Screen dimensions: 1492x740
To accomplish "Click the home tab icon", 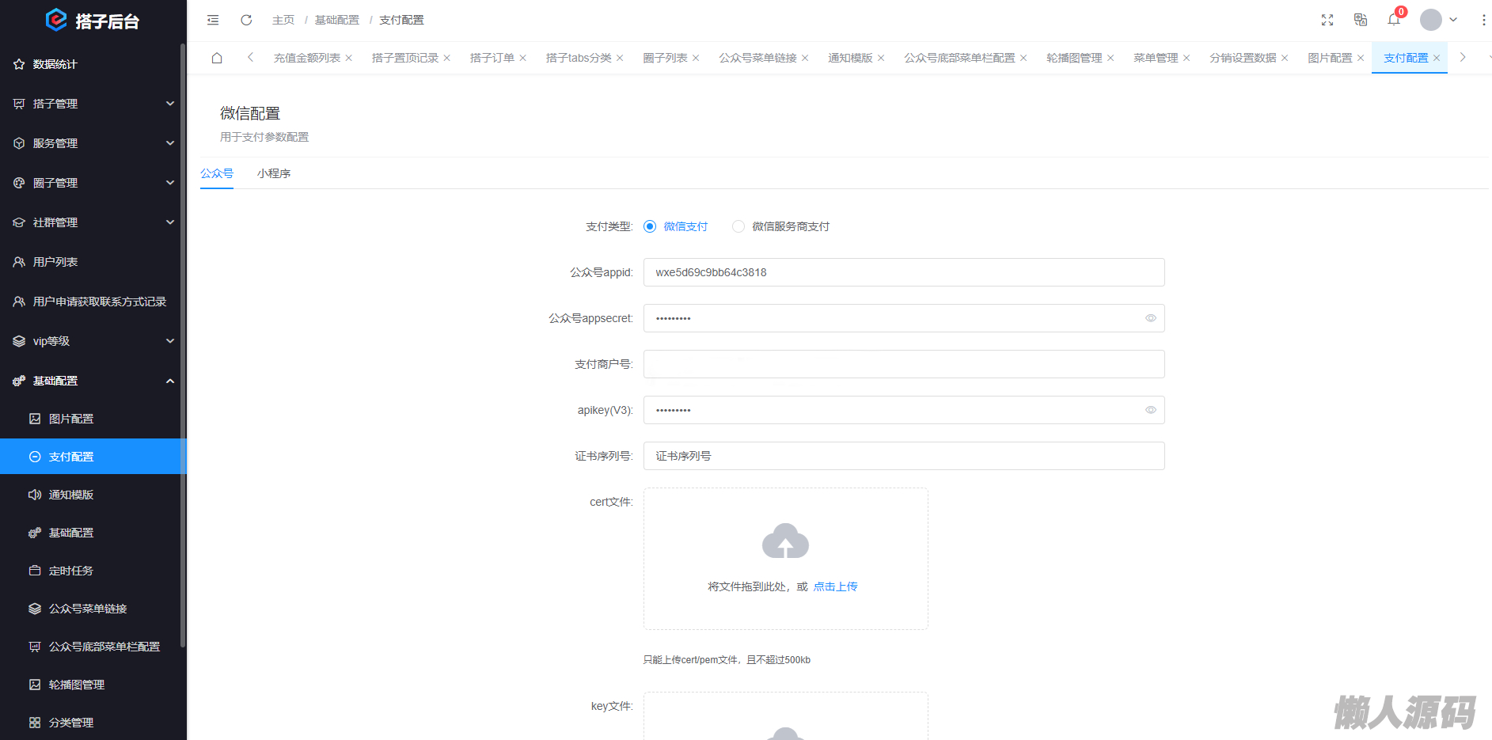I will 217,58.
